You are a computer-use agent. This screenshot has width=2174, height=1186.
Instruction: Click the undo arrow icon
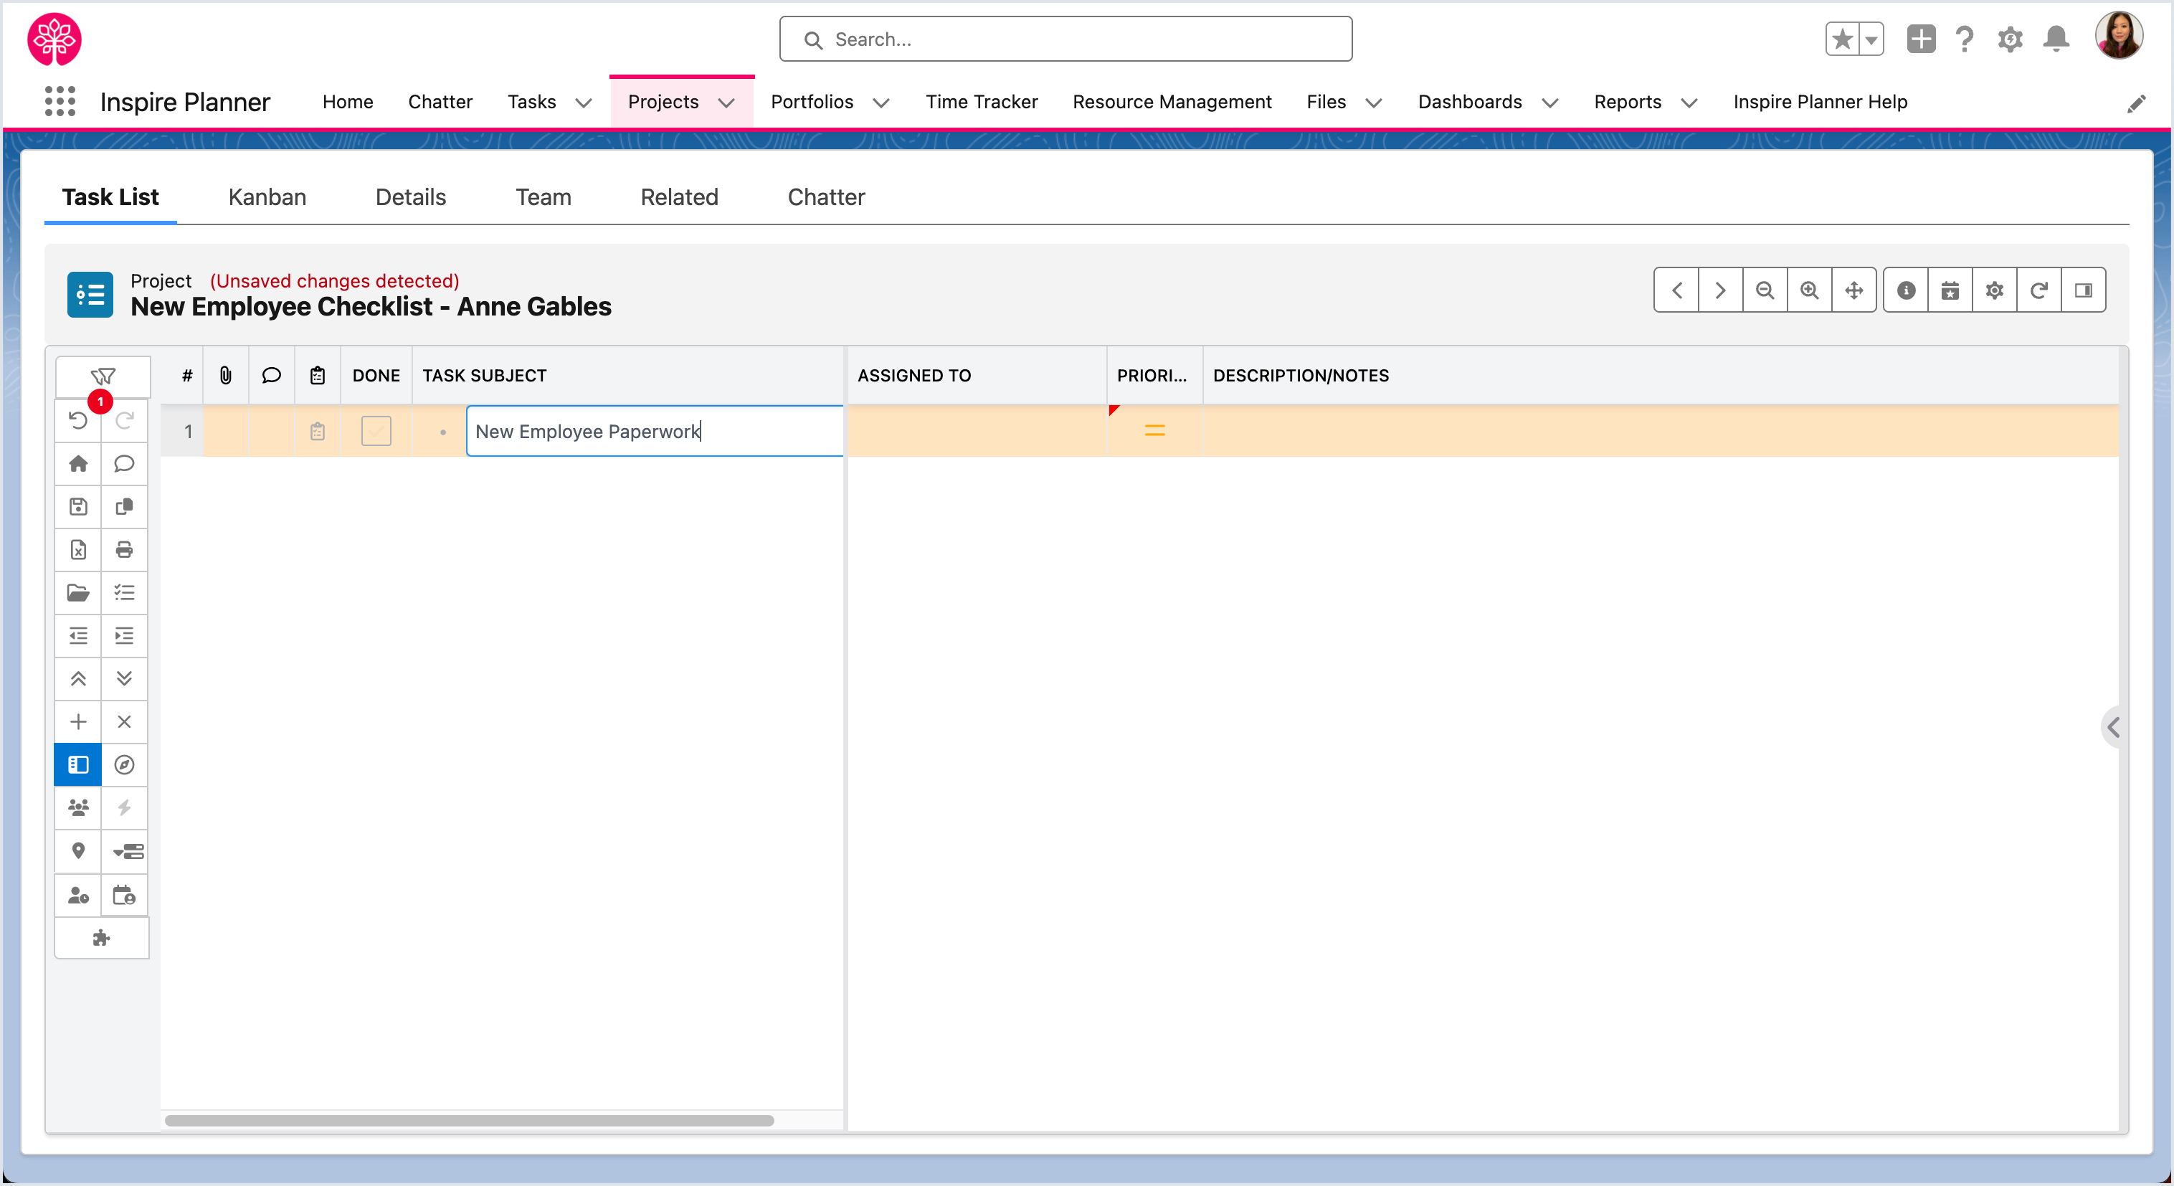[78, 420]
